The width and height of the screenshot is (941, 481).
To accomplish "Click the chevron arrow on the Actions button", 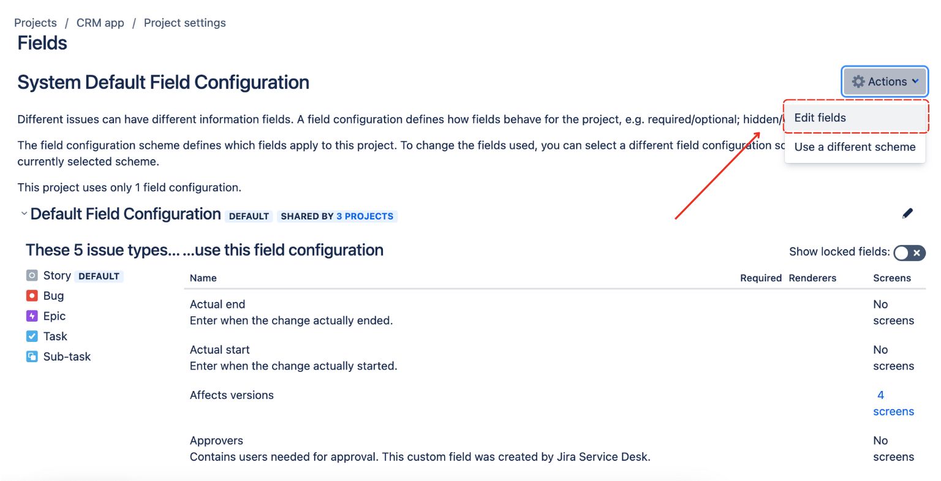I will [x=916, y=81].
